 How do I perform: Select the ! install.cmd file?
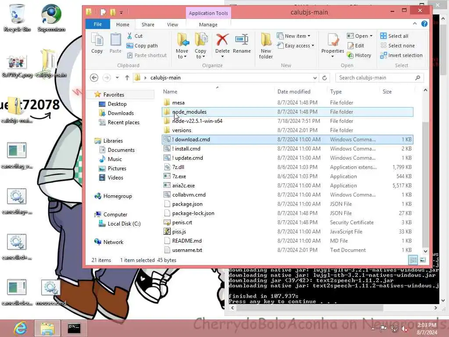[x=287, y=149]
